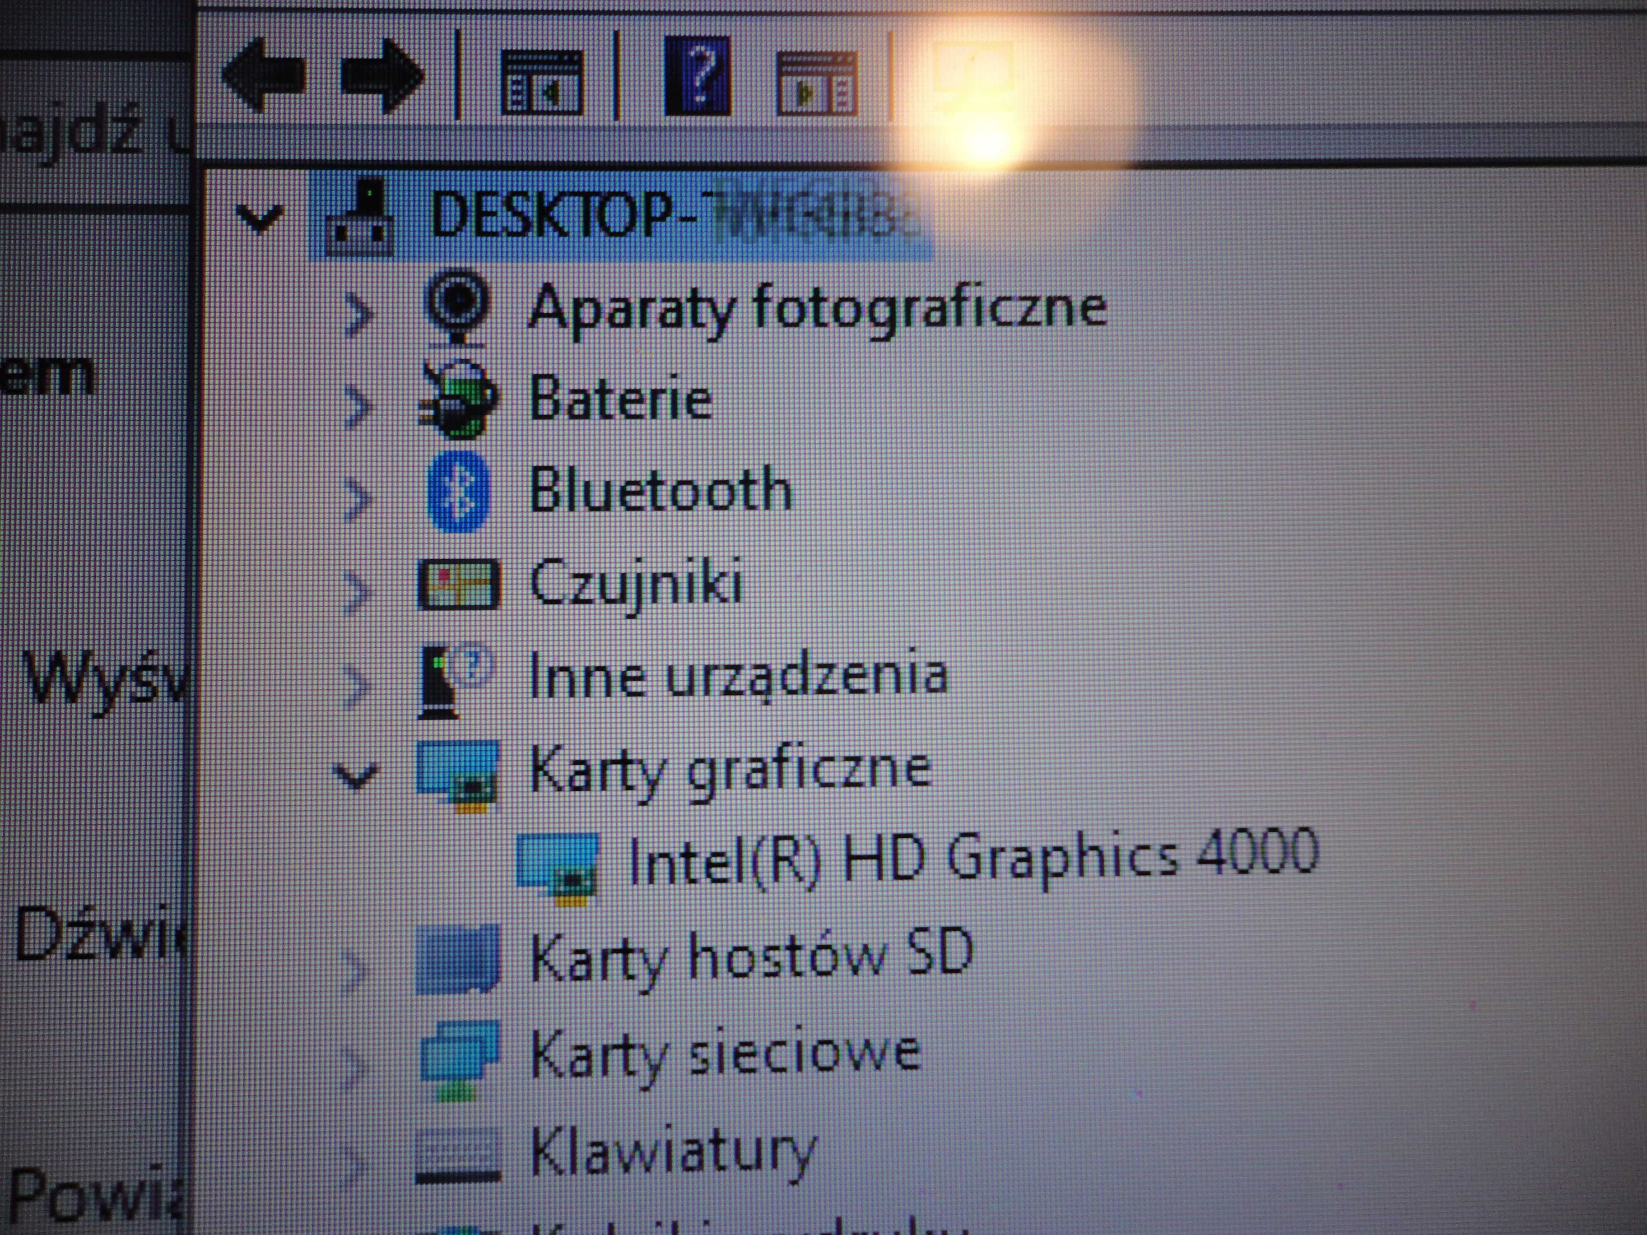Click the SD card icon of Karty hostów SD
Screen dimensions: 1647x1235
click(x=457, y=959)
